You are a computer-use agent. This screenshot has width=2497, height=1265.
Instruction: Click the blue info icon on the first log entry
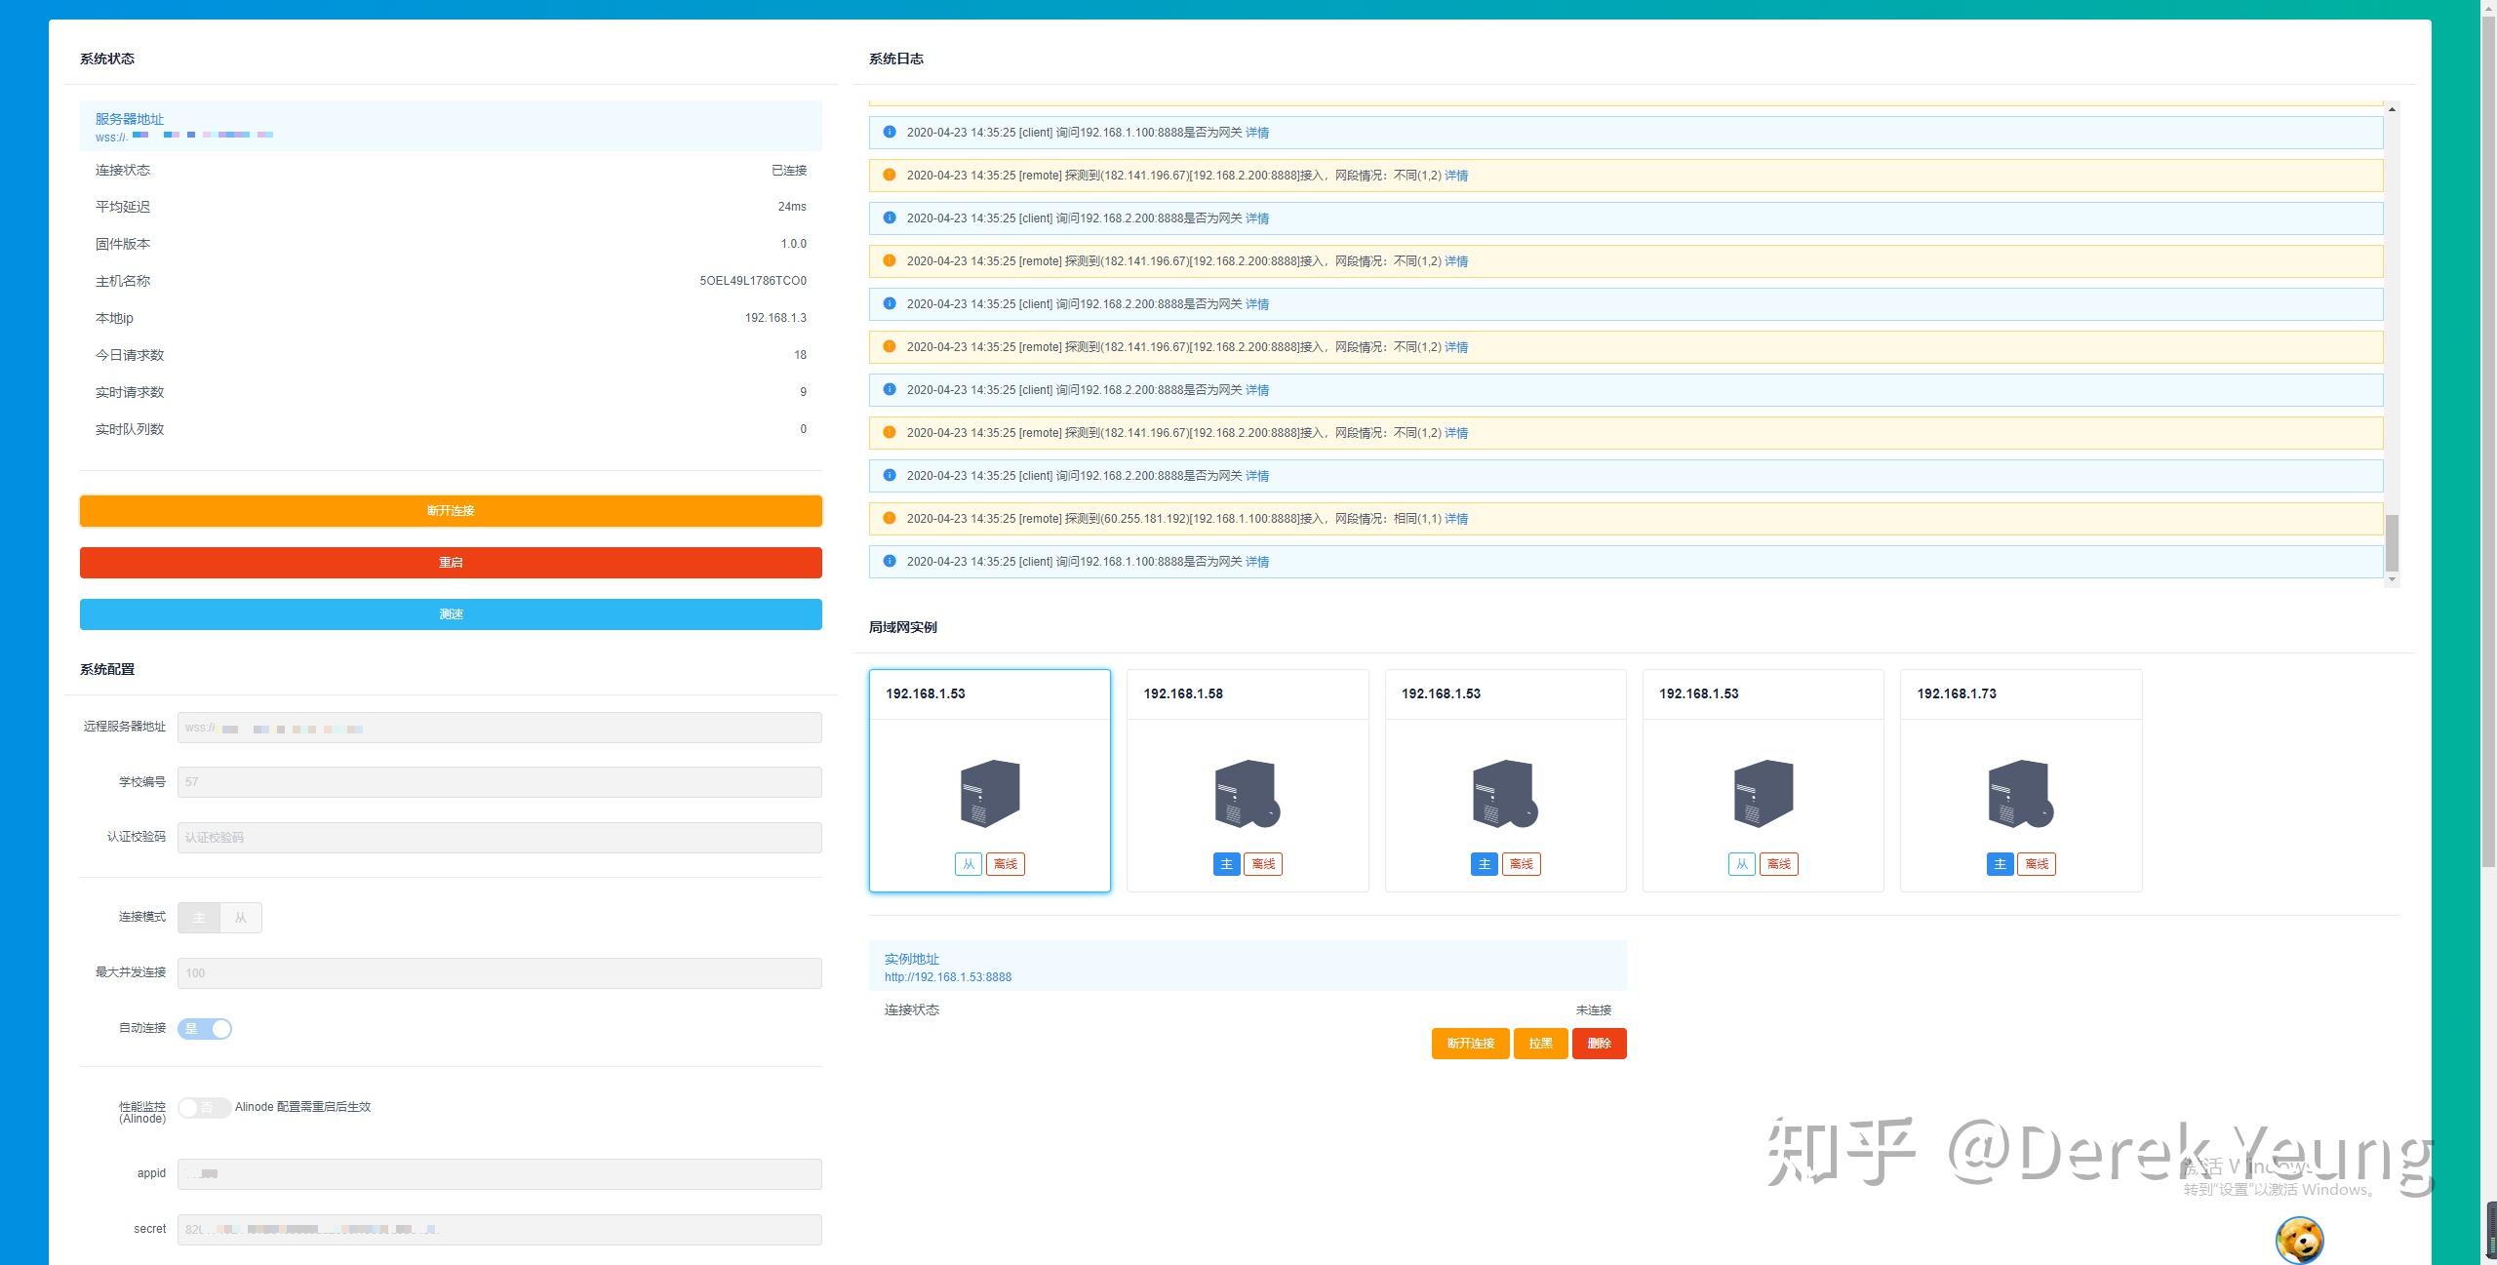[x=889, y=132]
